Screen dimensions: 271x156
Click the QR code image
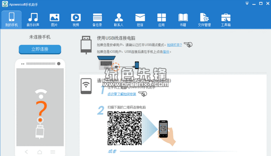(x=124, y=128)
